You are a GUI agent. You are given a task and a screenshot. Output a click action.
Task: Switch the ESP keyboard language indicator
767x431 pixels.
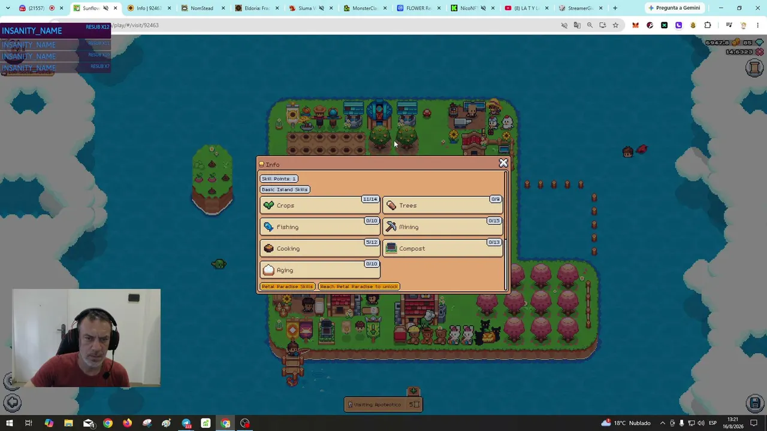(712, 423)
